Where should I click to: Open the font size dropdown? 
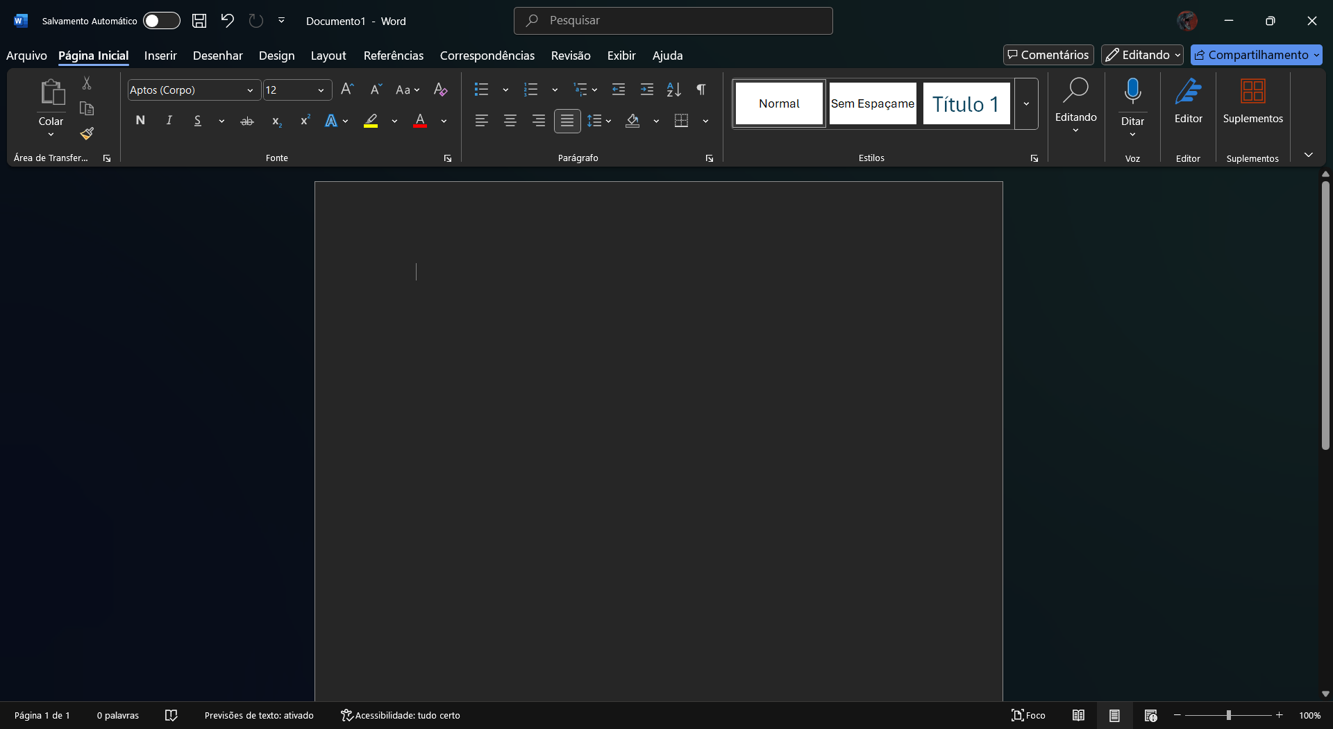tap(321, 90)
